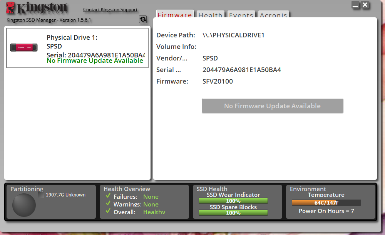This screenshot has width=385, height=235.
Task: Select the Acronis tab
Action: [273, 15]
